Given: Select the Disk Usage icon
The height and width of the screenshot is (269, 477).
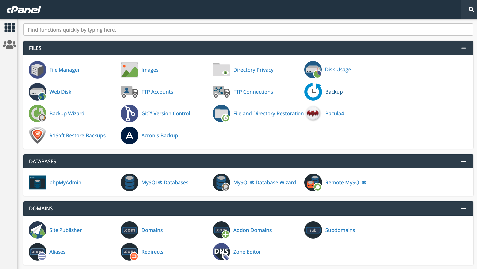Looking at the screenshot, I should click(x=313, y=70).
